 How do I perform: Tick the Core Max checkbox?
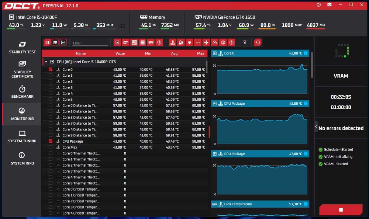(x=51, y=147)
